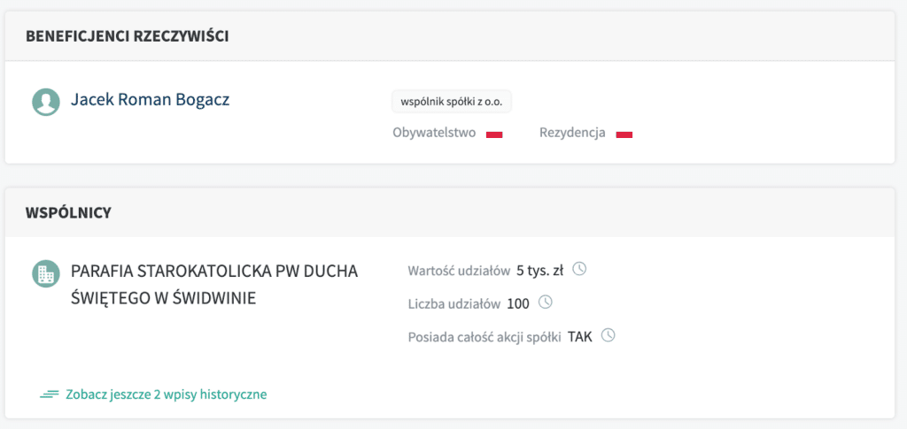The height and width of the screenshot is (429, 907).
Task: Click the person avatar beside Jacek Roman Bogacz
Action: pos(46,102)
